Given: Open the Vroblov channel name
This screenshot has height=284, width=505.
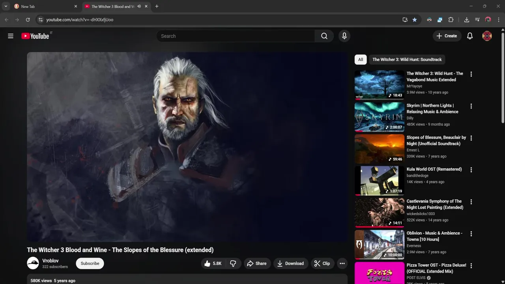Looking at the screenshot, I should click(50, 261).
